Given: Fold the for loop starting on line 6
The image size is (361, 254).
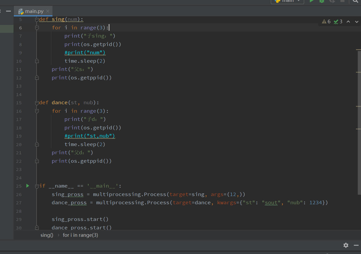Looking at the screenshot, I should pos(37,28).
